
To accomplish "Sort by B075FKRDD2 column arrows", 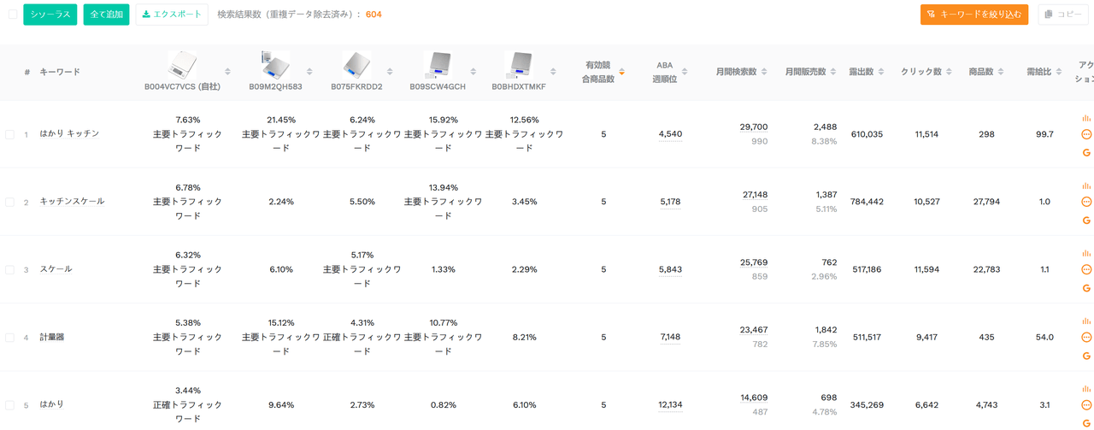I will (x=390, y=72).
